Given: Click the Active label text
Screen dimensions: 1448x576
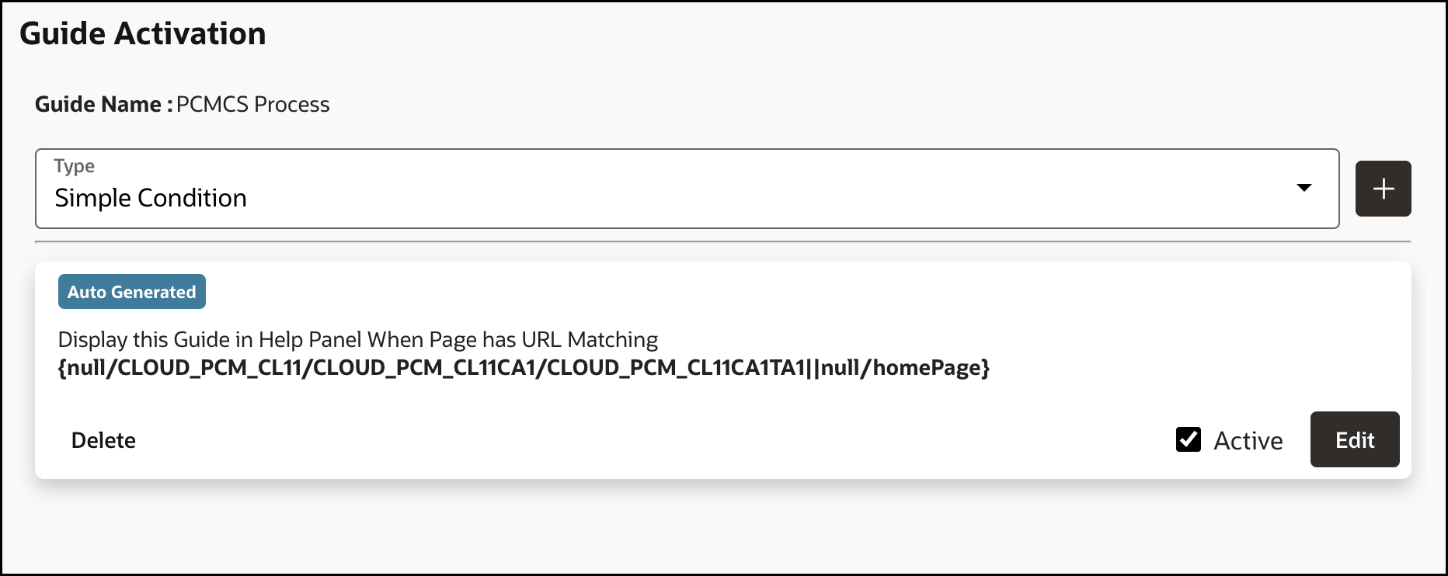Looking at the screenshot, I should [1247, 440].
